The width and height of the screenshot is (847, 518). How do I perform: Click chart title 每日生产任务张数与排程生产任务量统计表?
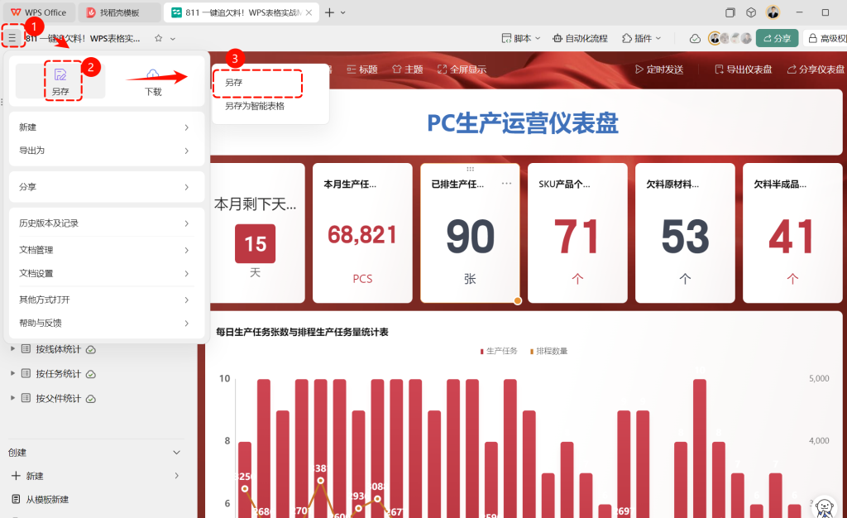[x=302, y=332]
